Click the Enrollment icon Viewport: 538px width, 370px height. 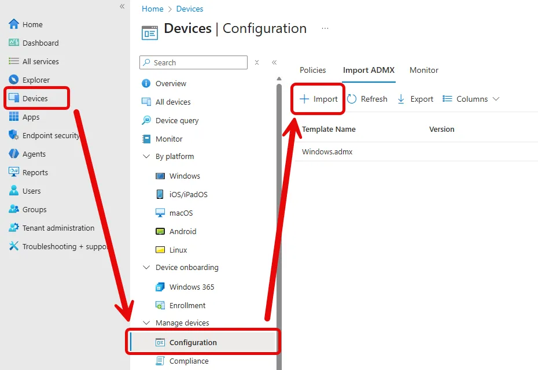click(160, 305)
